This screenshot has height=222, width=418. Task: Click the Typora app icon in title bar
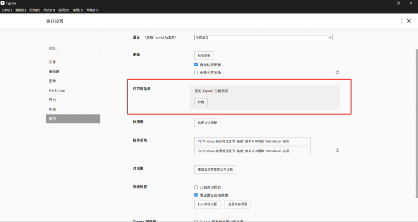[x=3, y=3]
